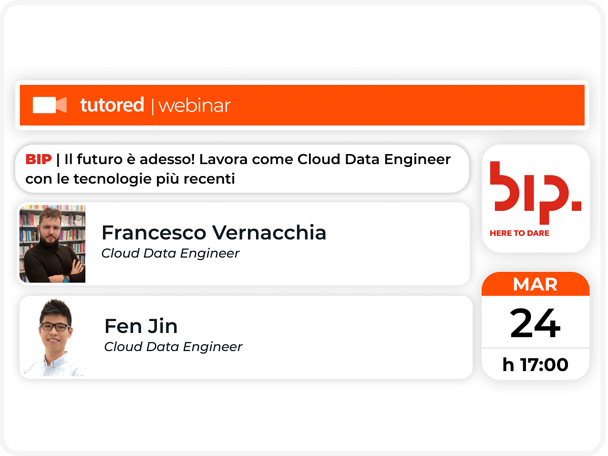Click the tutored logo text

[x=112, y=105]
